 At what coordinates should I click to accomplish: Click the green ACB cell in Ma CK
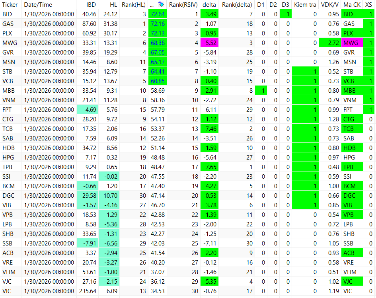(352, 253)
